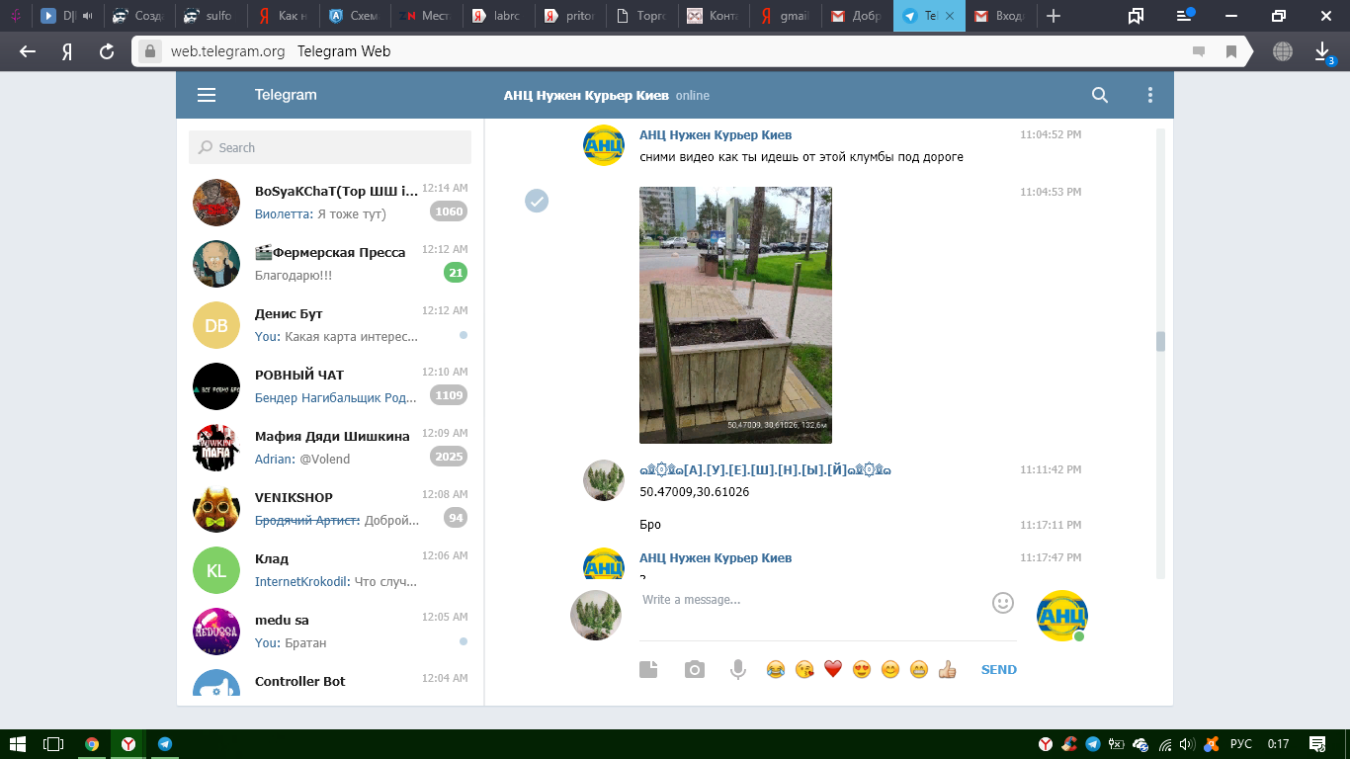This screenshot has width=1350, height=759.
Task: Open the volume control in system tray
Action: (x=1187, y=744)
